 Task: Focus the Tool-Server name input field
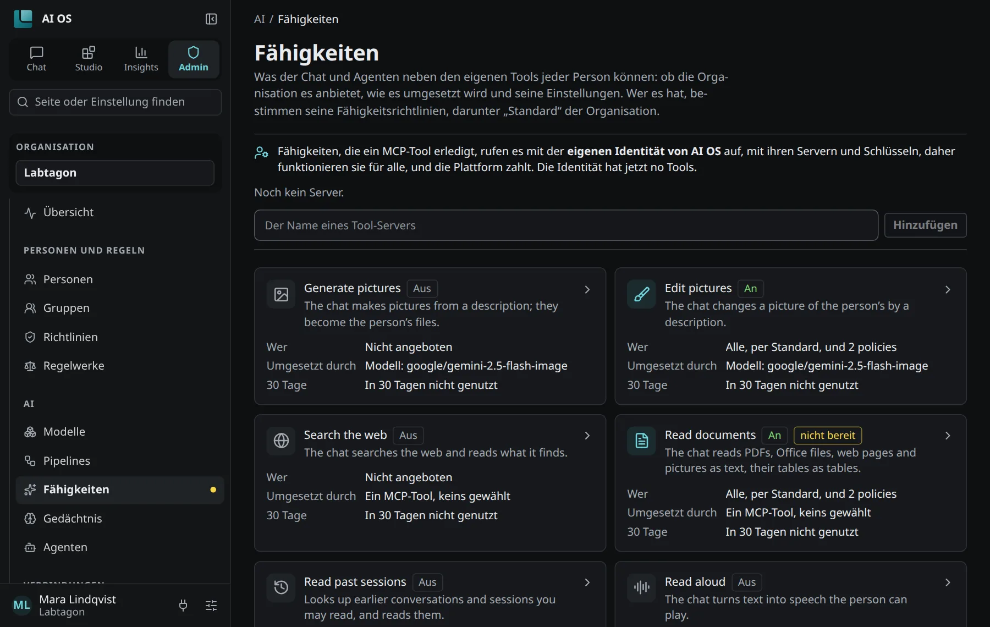(566, 225)
